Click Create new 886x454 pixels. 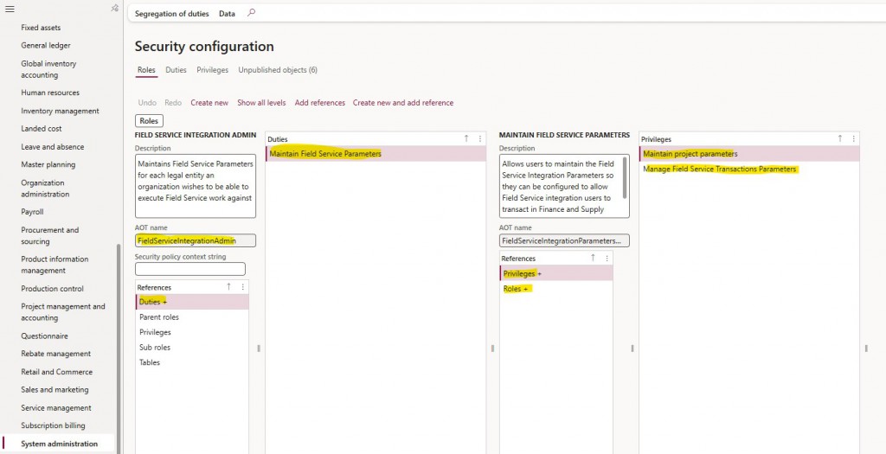coord(209,103)
